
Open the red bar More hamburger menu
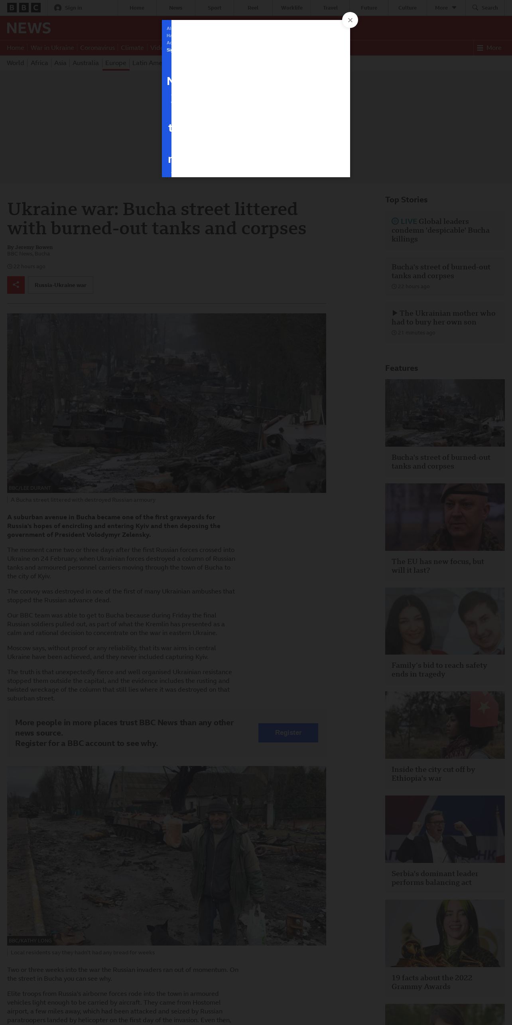[489, 48]
